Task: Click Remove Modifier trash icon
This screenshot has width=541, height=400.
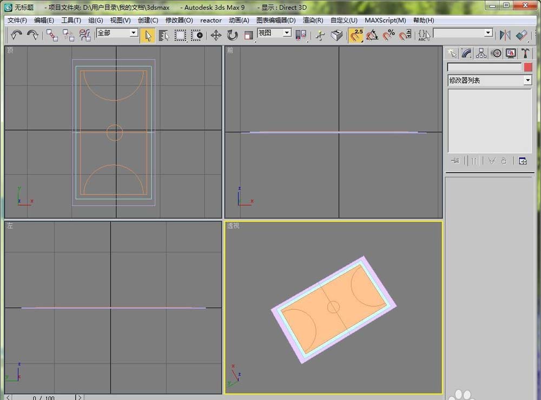Action: [x=504, y=161]
